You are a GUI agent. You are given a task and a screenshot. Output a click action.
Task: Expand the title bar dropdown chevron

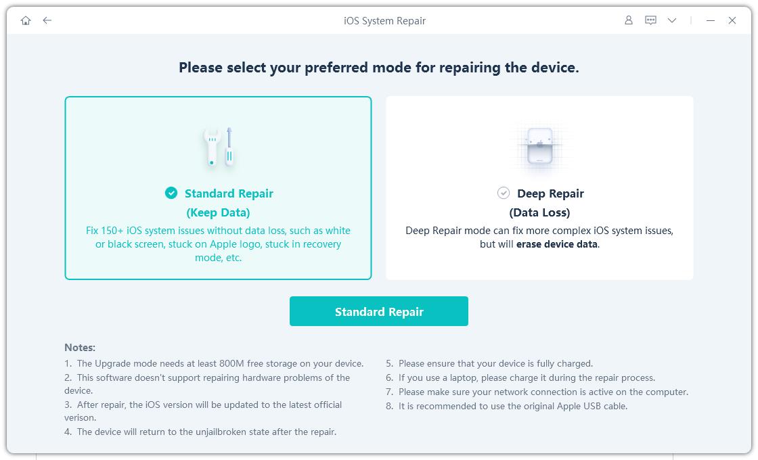[x=672, y=20]
